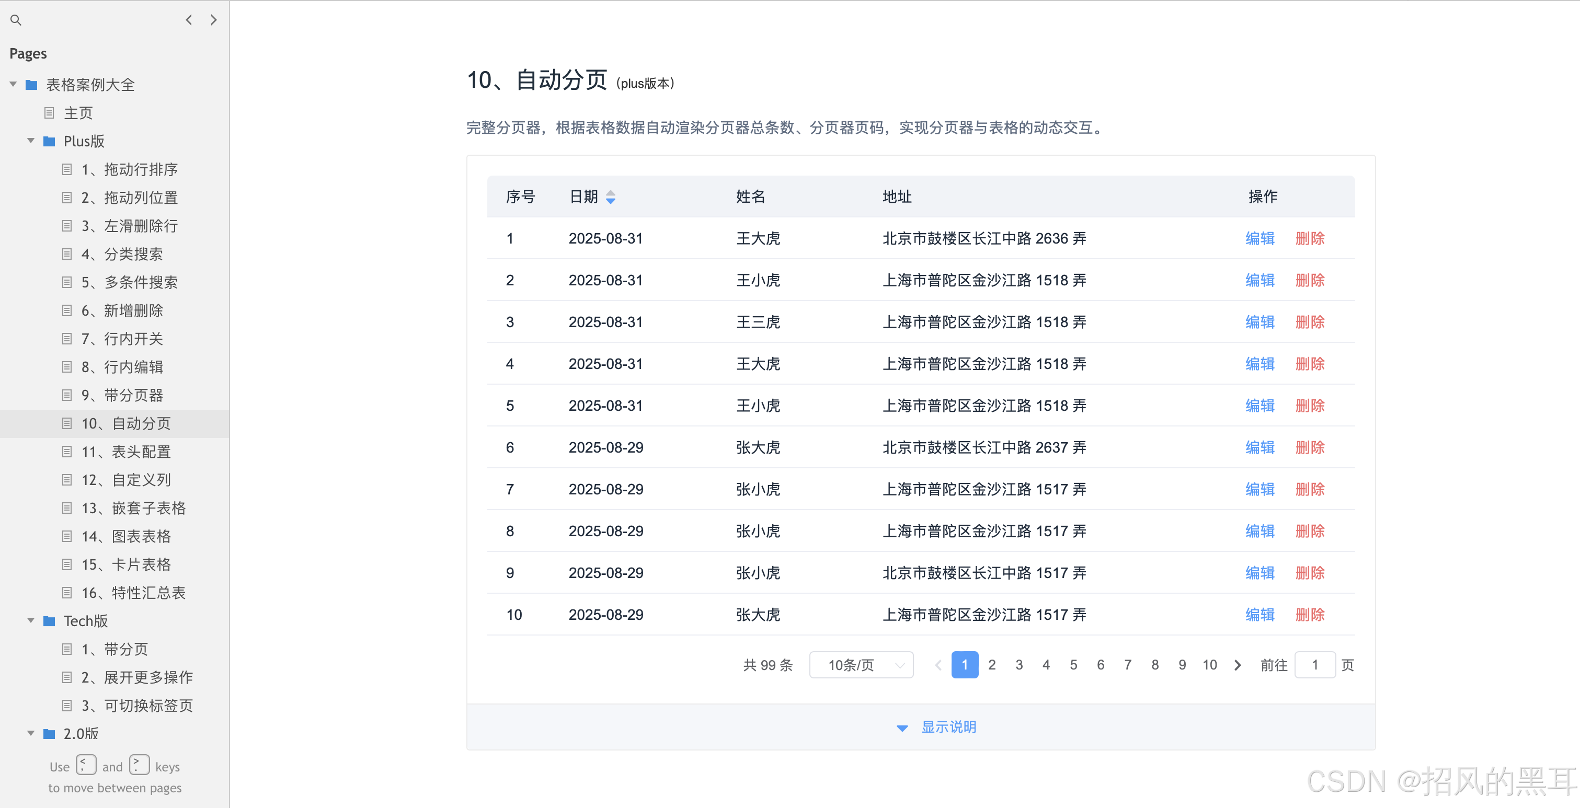
Task: Click page icon beside 主页
Action: click(49, 113)
